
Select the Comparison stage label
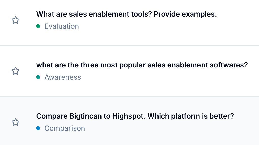tap(65, 128)
